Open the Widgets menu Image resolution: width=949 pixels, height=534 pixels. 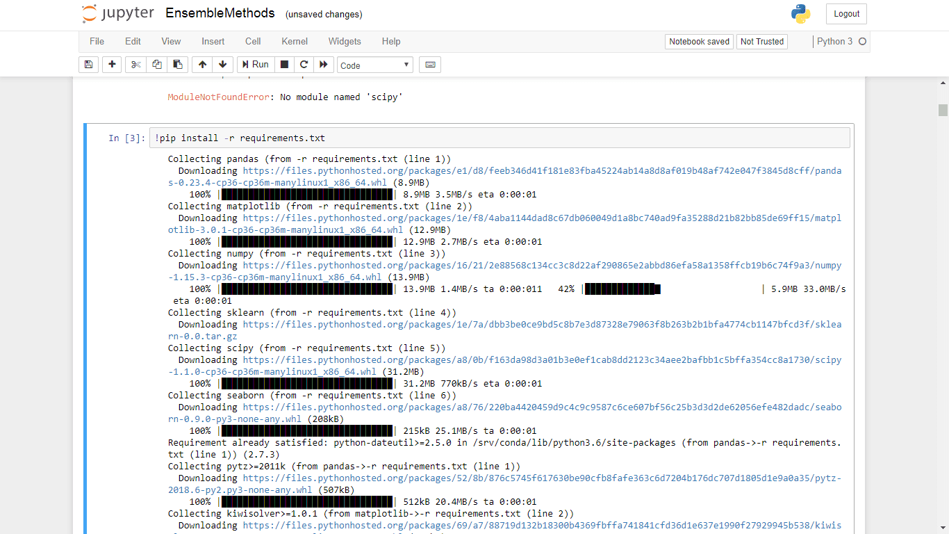[345, 42]
